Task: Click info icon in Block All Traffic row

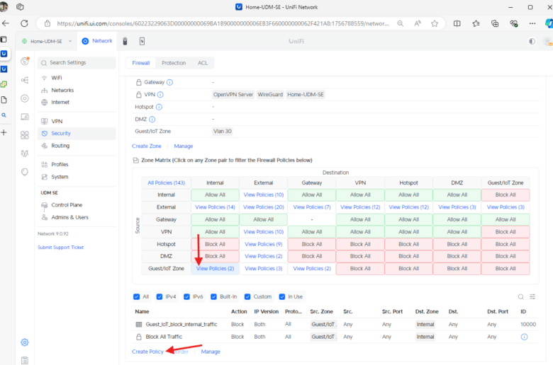Action: (525, 337)
